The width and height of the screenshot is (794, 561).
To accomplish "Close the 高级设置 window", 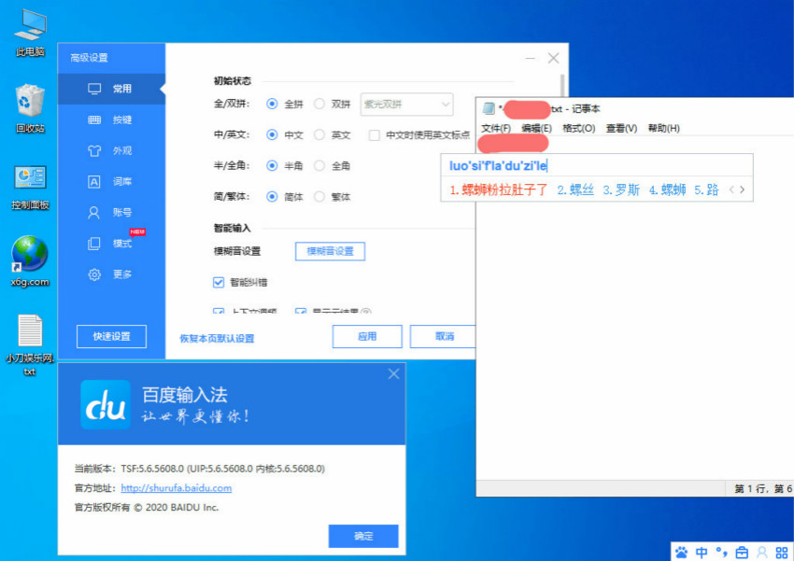I will coord(554,58).
